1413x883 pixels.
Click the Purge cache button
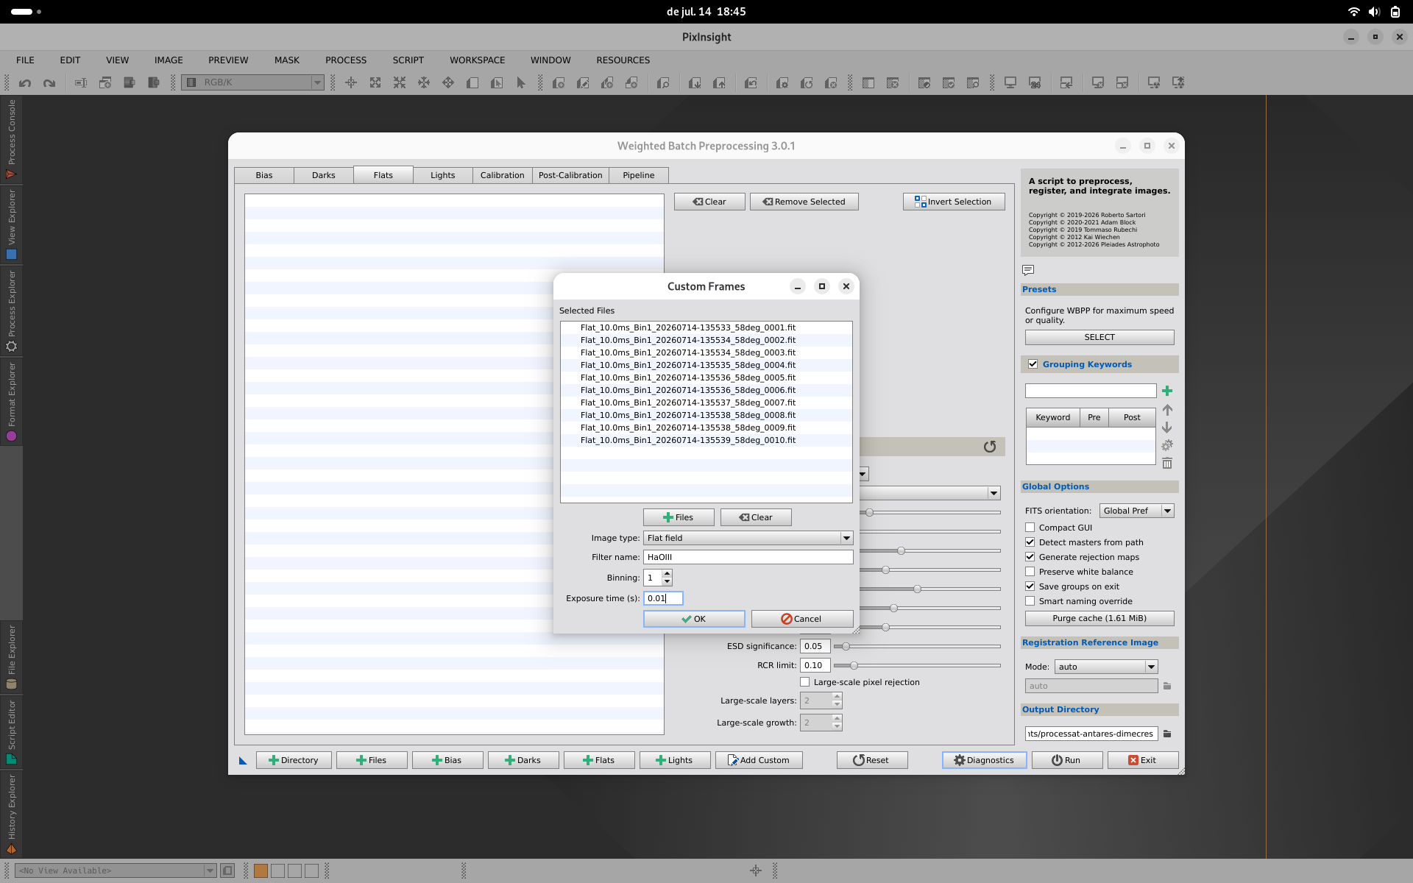1099,618
